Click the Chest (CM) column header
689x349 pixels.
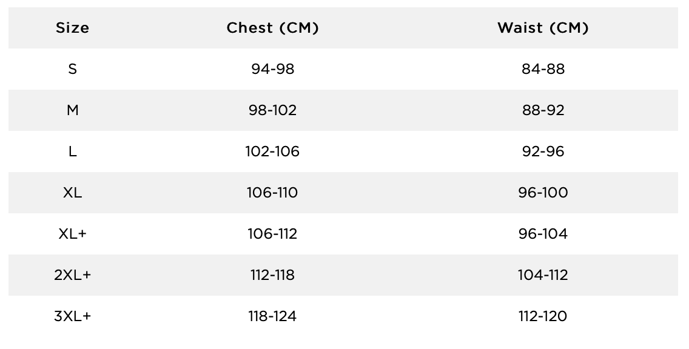pyautogui.click(x=272, y=28)
